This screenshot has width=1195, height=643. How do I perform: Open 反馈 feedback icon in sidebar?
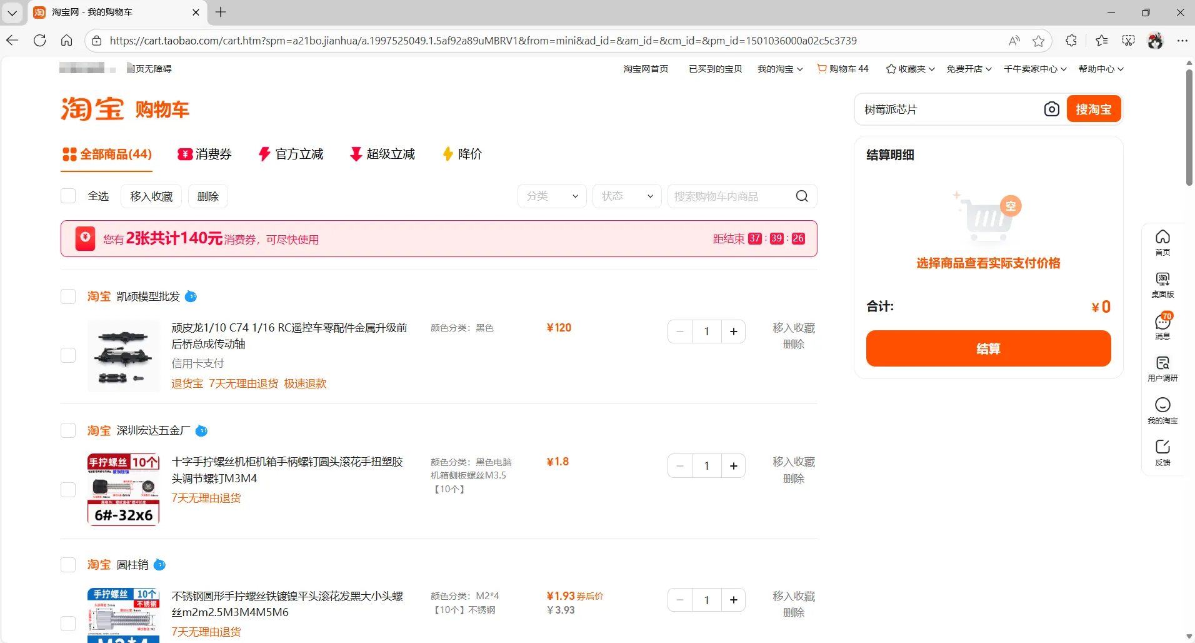(x=1162, y=452)
